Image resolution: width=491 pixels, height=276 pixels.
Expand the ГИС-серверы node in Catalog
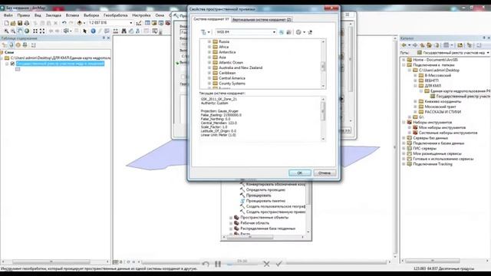point(404,148)
